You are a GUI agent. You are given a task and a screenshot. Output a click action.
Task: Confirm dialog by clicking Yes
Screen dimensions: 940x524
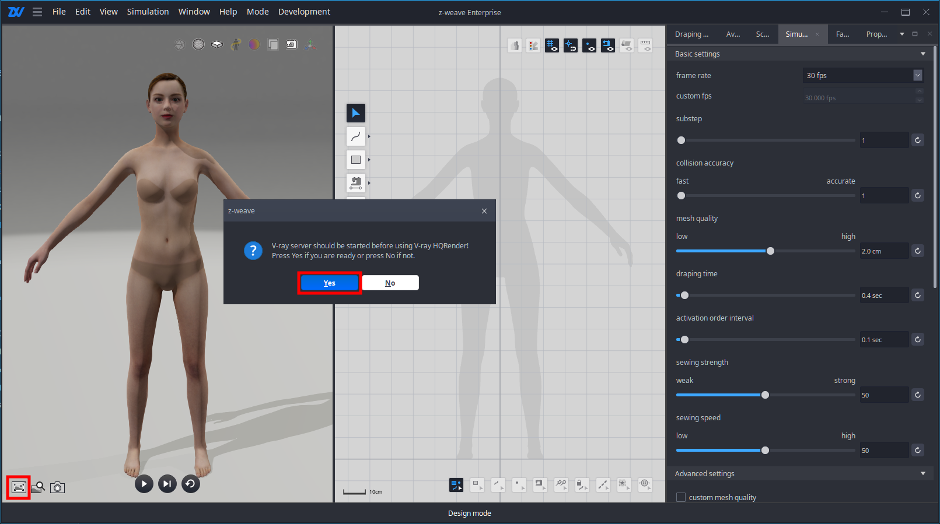[x=330, y=283]
